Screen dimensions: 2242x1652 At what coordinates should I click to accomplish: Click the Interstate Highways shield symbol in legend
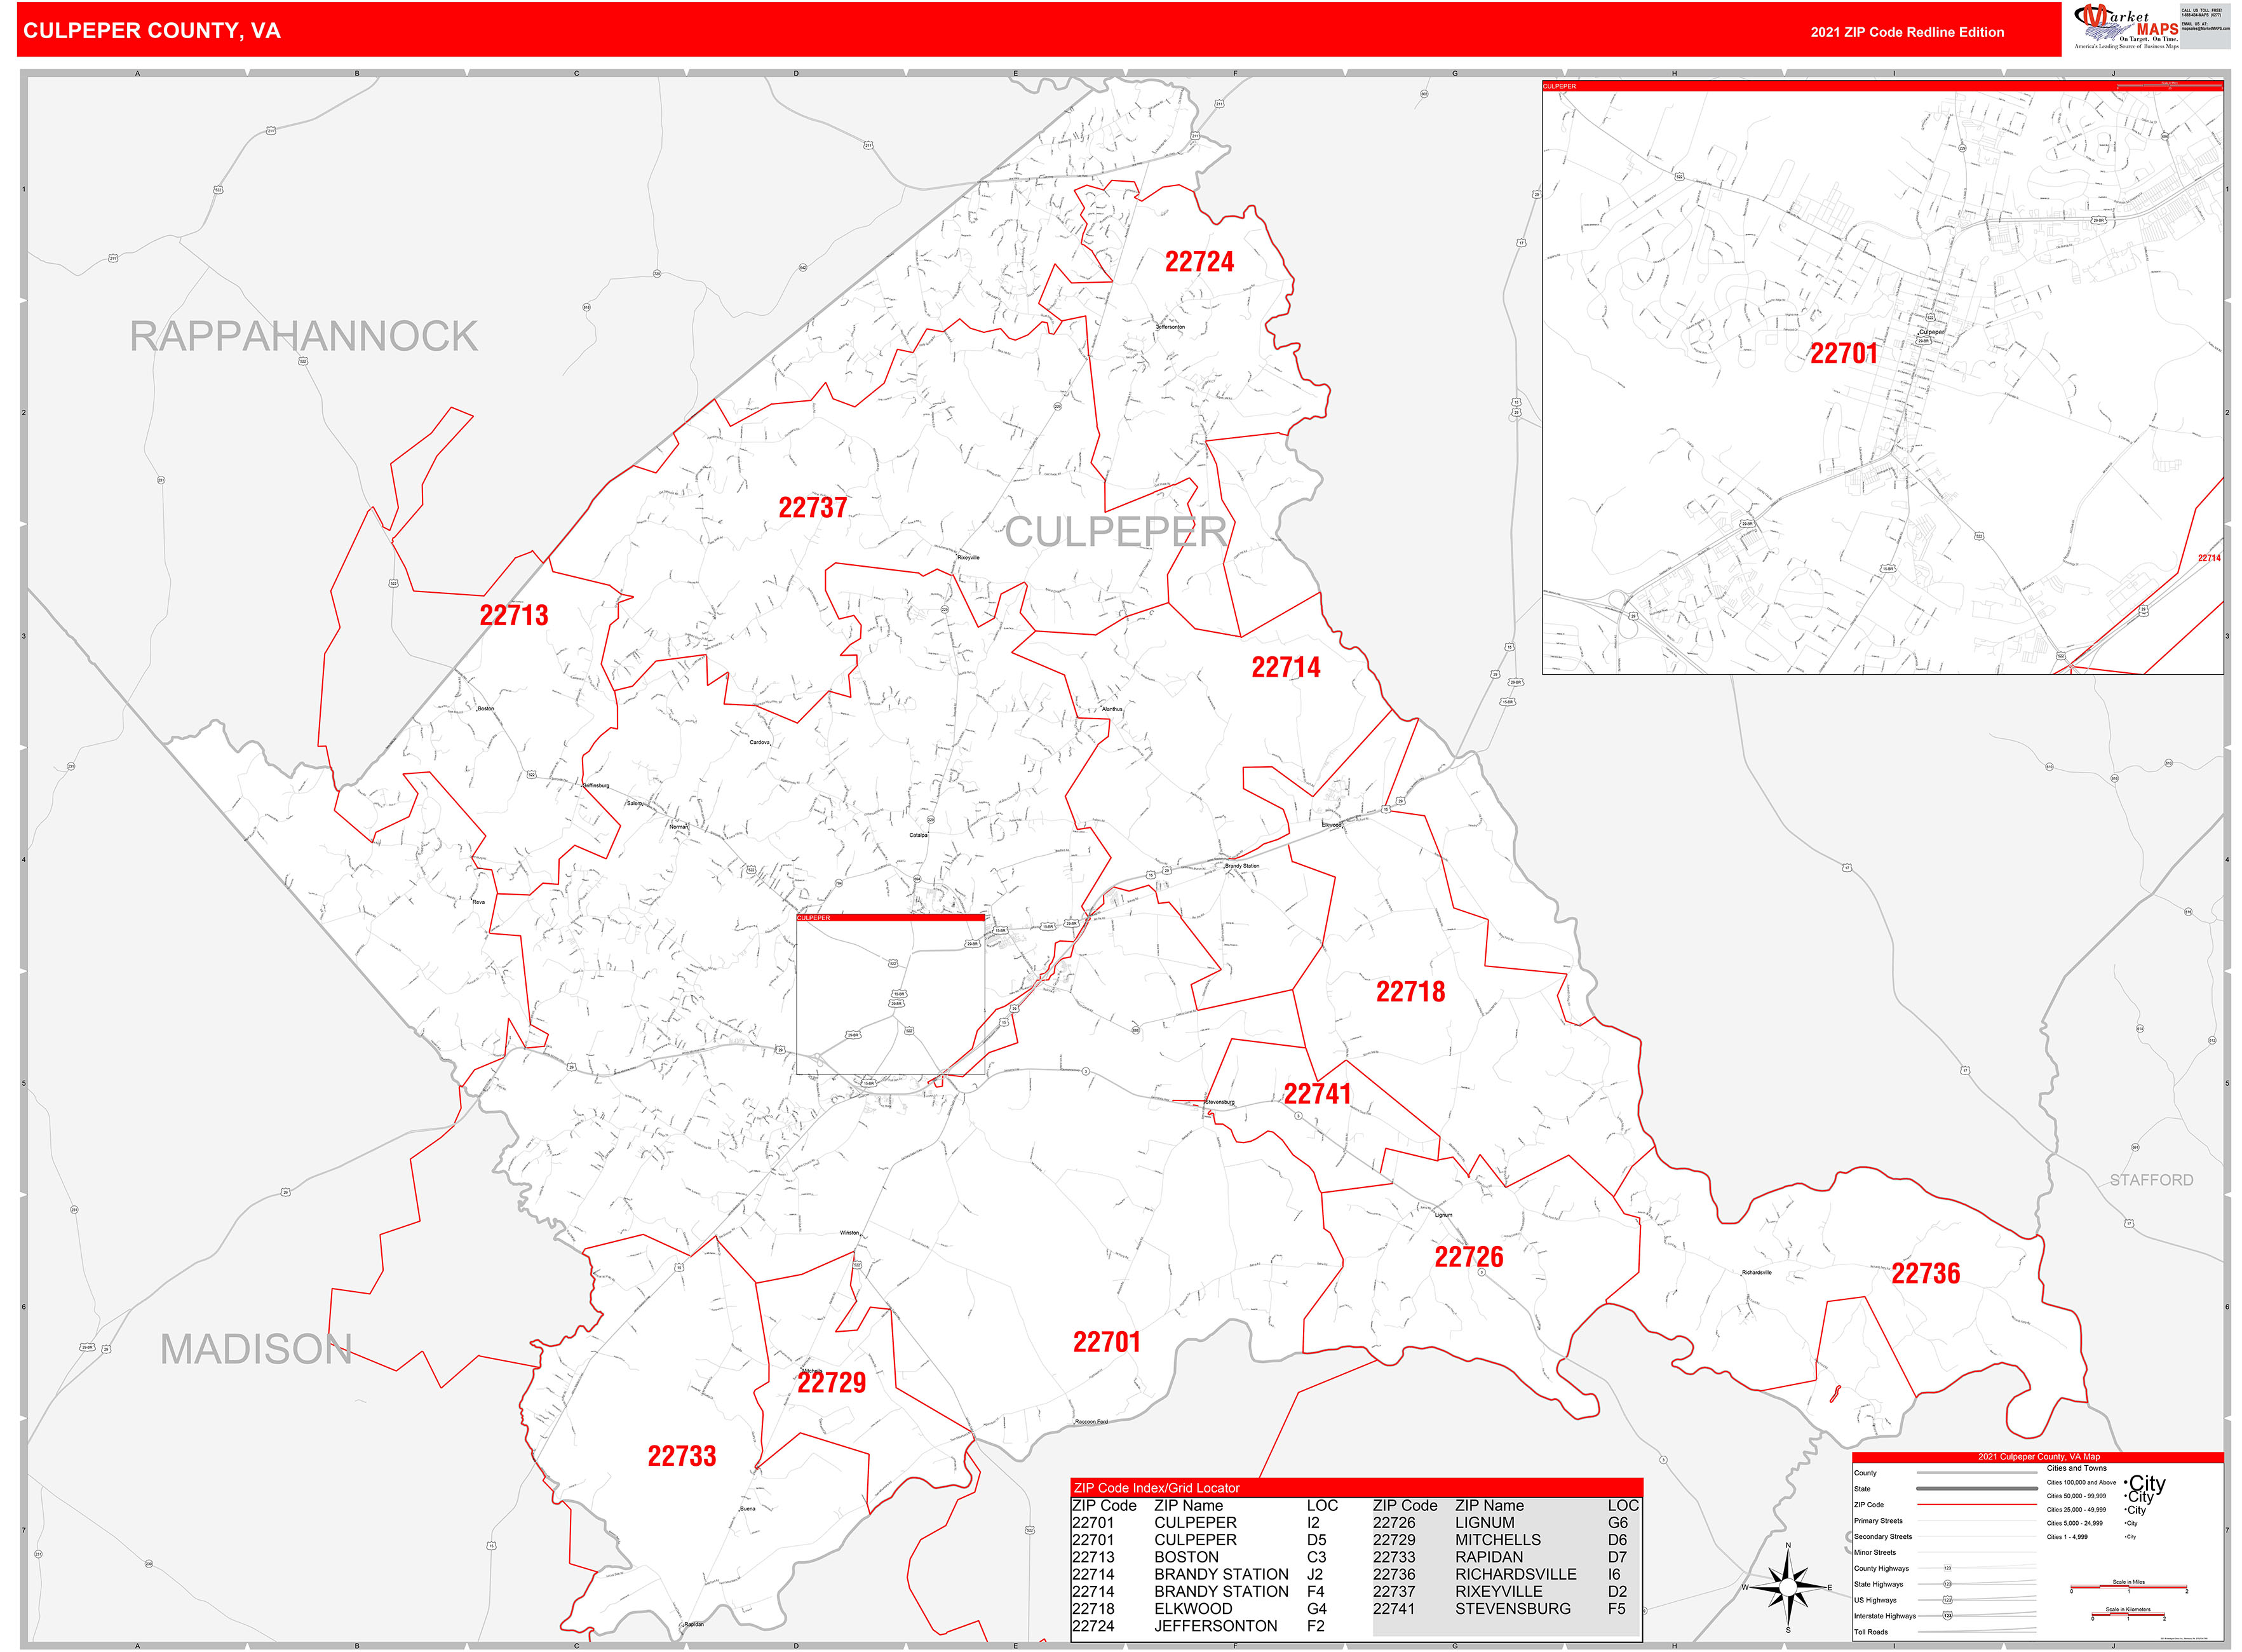point(1948,1616)
